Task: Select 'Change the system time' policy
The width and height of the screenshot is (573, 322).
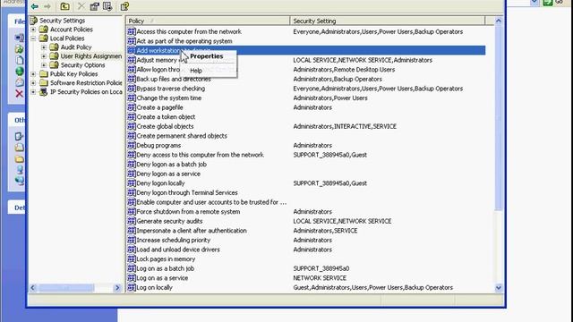Action: (169, 97)
